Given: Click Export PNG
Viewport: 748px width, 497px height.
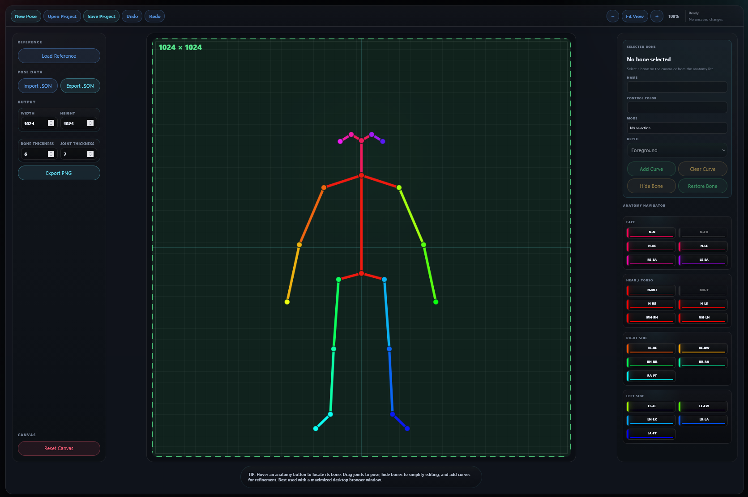Looking at the screenshot, I should (59, 173).
